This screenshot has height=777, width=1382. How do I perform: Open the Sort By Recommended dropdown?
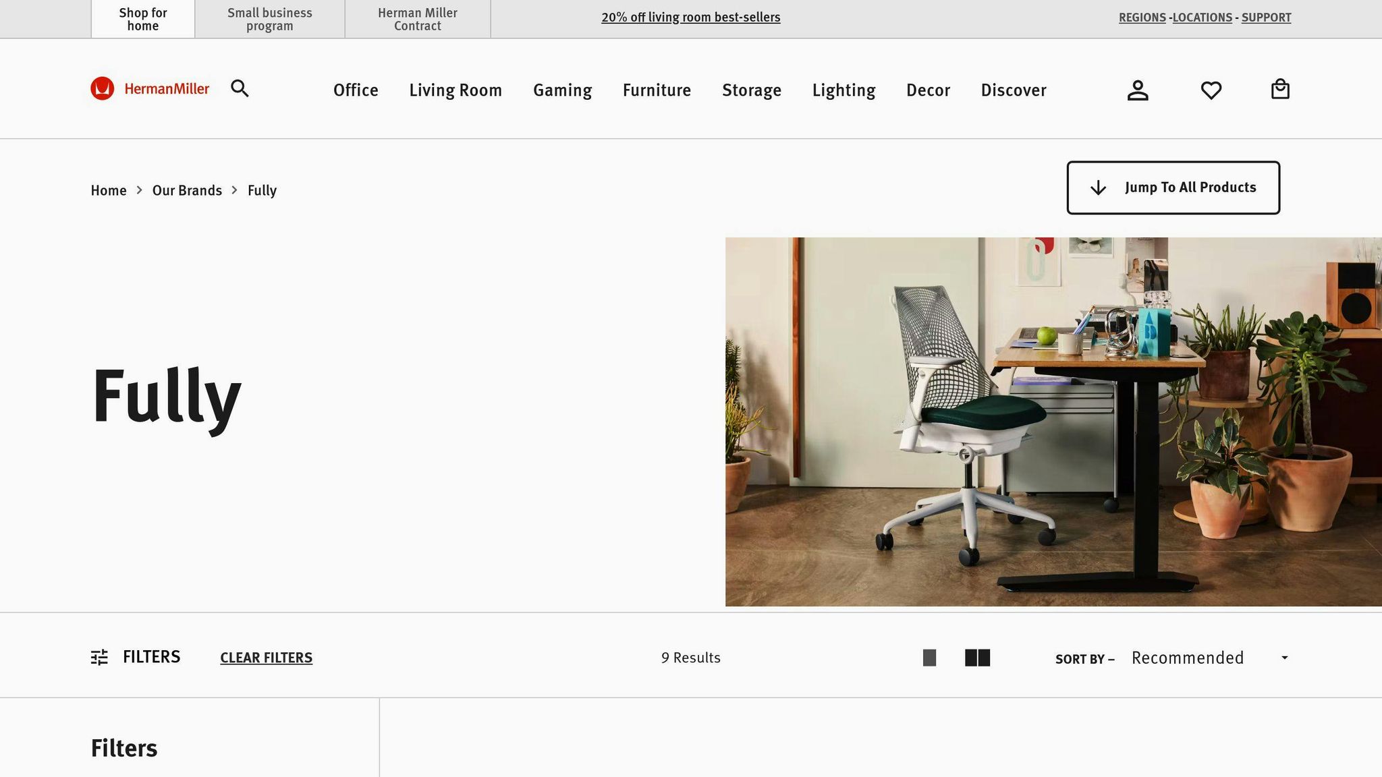tap(1210, 658)
